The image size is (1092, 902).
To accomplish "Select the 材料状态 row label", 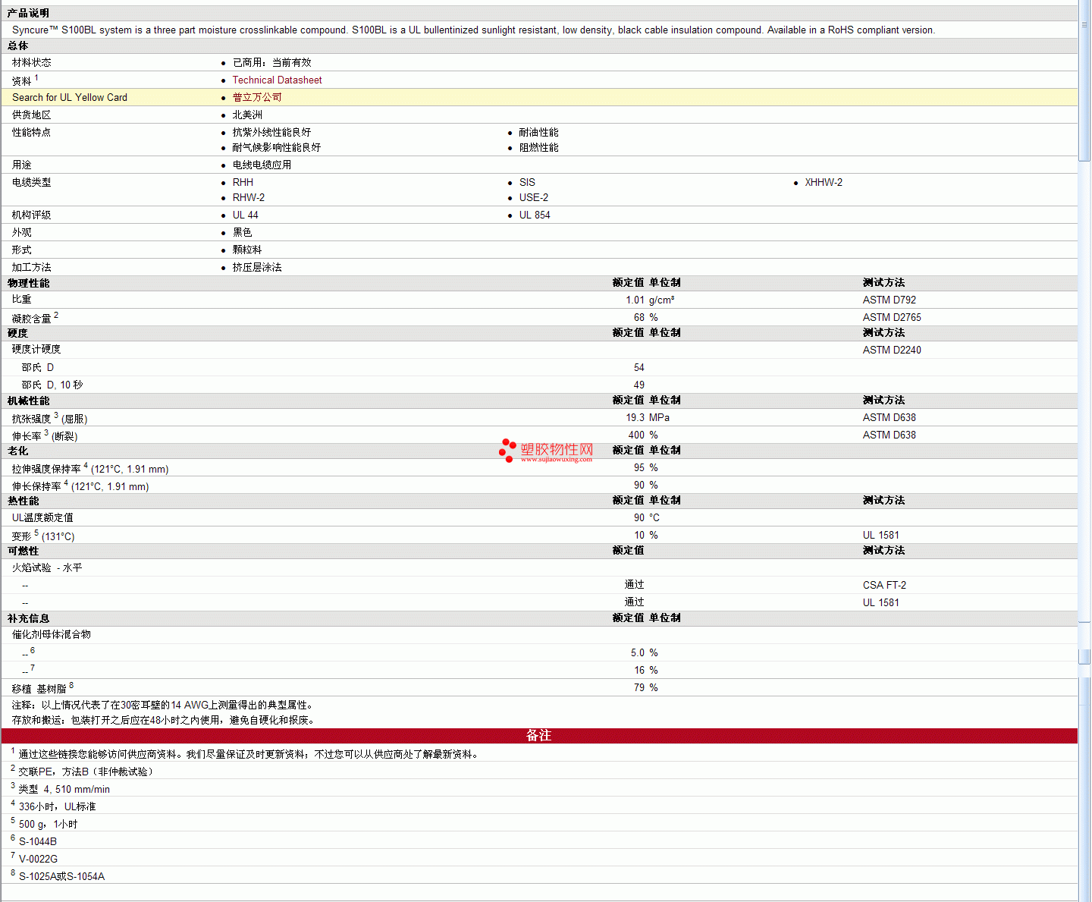I will (31, 62).
